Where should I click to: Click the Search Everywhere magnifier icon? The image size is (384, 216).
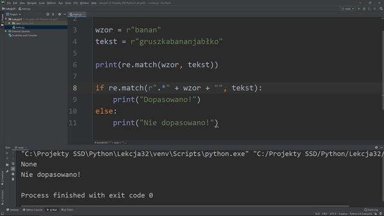pos(381,8)
